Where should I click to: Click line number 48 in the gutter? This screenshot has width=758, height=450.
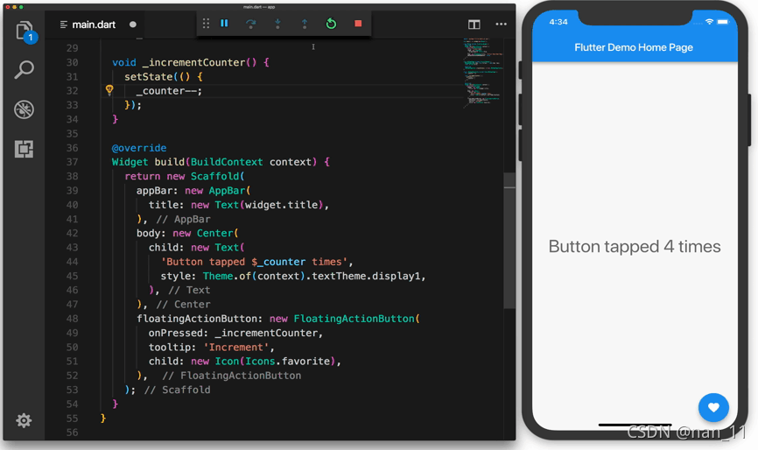coord(72,319)
